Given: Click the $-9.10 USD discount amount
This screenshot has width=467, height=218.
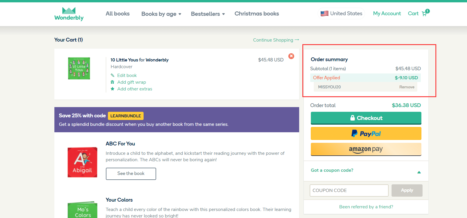Looking at the screenshot, I should pyautogui.click(x=406, y=78).
